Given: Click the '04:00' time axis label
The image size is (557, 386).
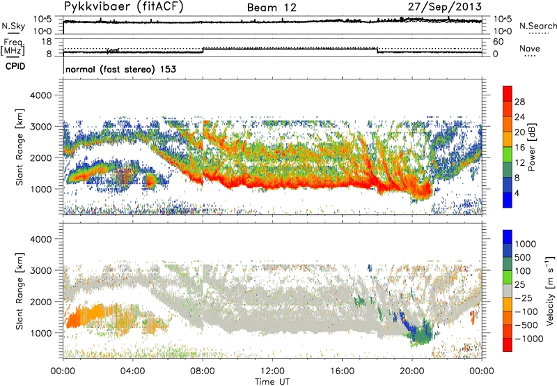Looking at the screenshot, I should point(132,371).
